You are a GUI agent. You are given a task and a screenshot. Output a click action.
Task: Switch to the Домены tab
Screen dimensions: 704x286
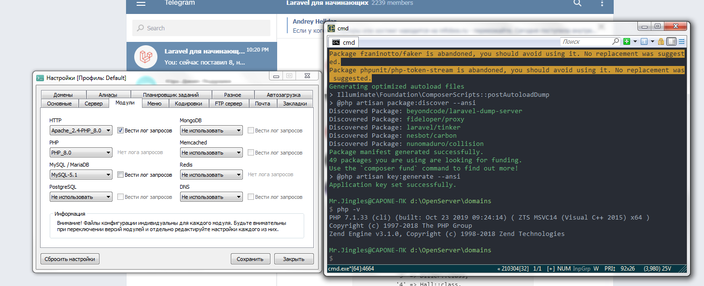click(63, 95)
